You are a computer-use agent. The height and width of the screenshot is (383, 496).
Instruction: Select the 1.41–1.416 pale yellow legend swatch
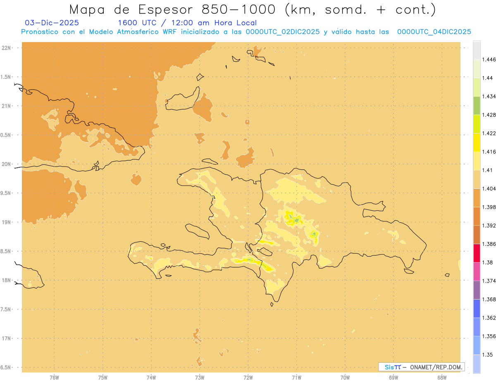477,161
